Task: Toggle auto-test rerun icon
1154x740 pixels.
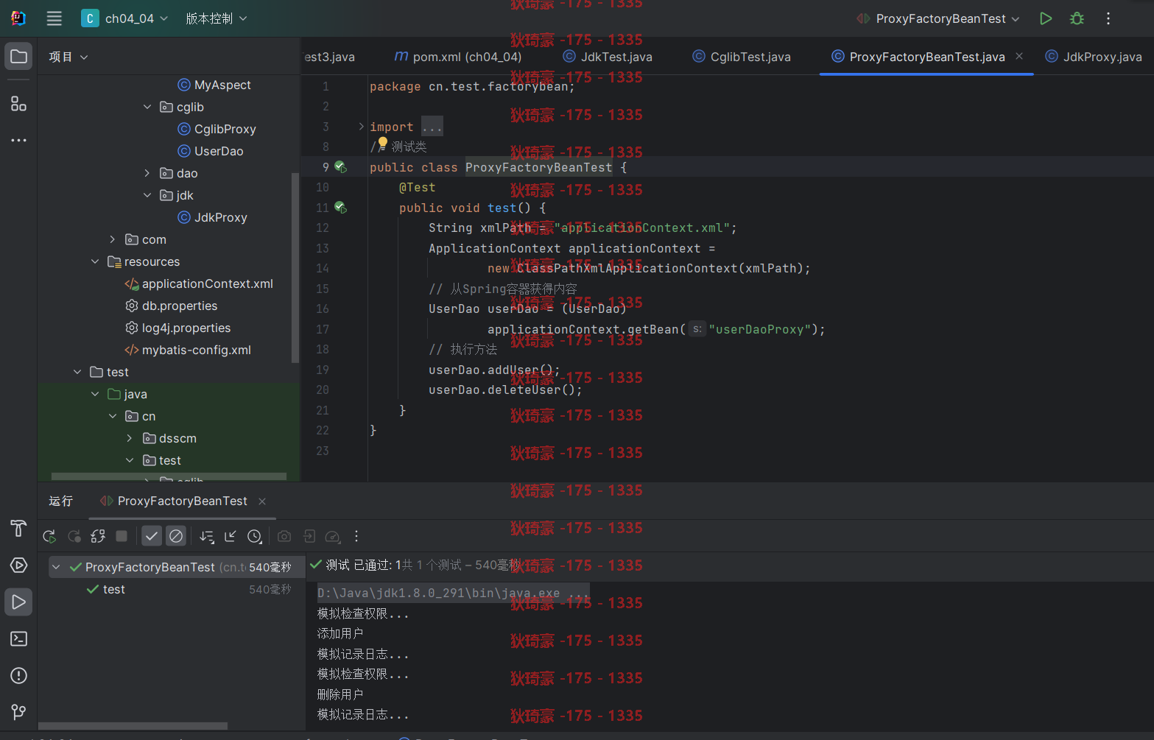Action: [x=98, y=536]
